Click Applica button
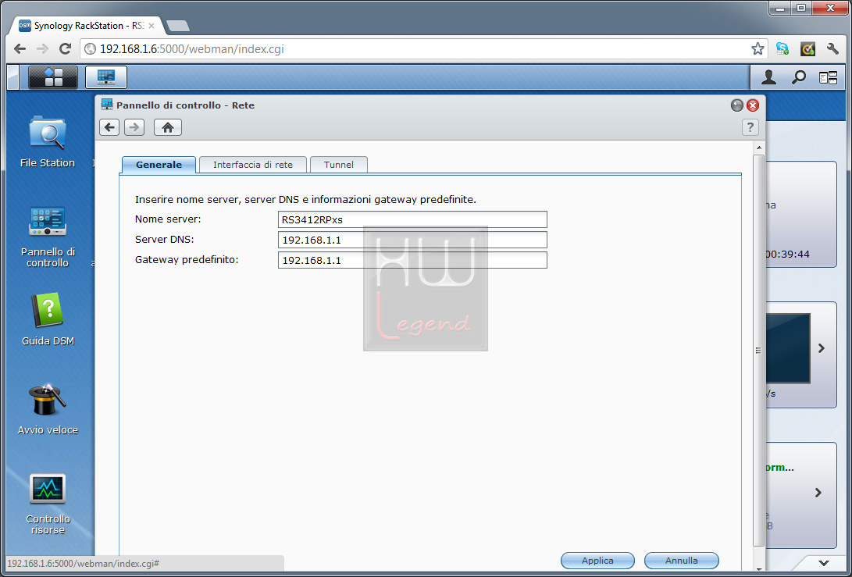The image size is (852, 577). click(597, 560)
